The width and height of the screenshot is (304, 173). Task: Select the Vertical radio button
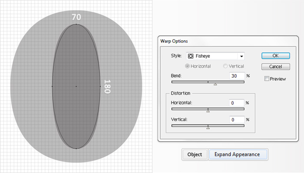(225, 66)
